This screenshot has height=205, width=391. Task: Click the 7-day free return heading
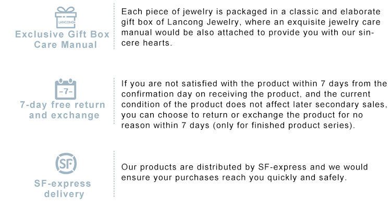[x=63, y=105]
